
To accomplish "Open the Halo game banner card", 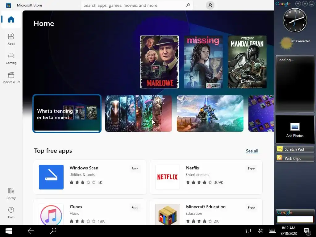I will 210,114.
